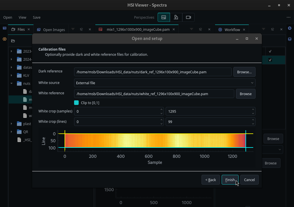Screen dimensions: 294x207
Task: Switch to the Open Images tab
Action: tap(51, 30)
